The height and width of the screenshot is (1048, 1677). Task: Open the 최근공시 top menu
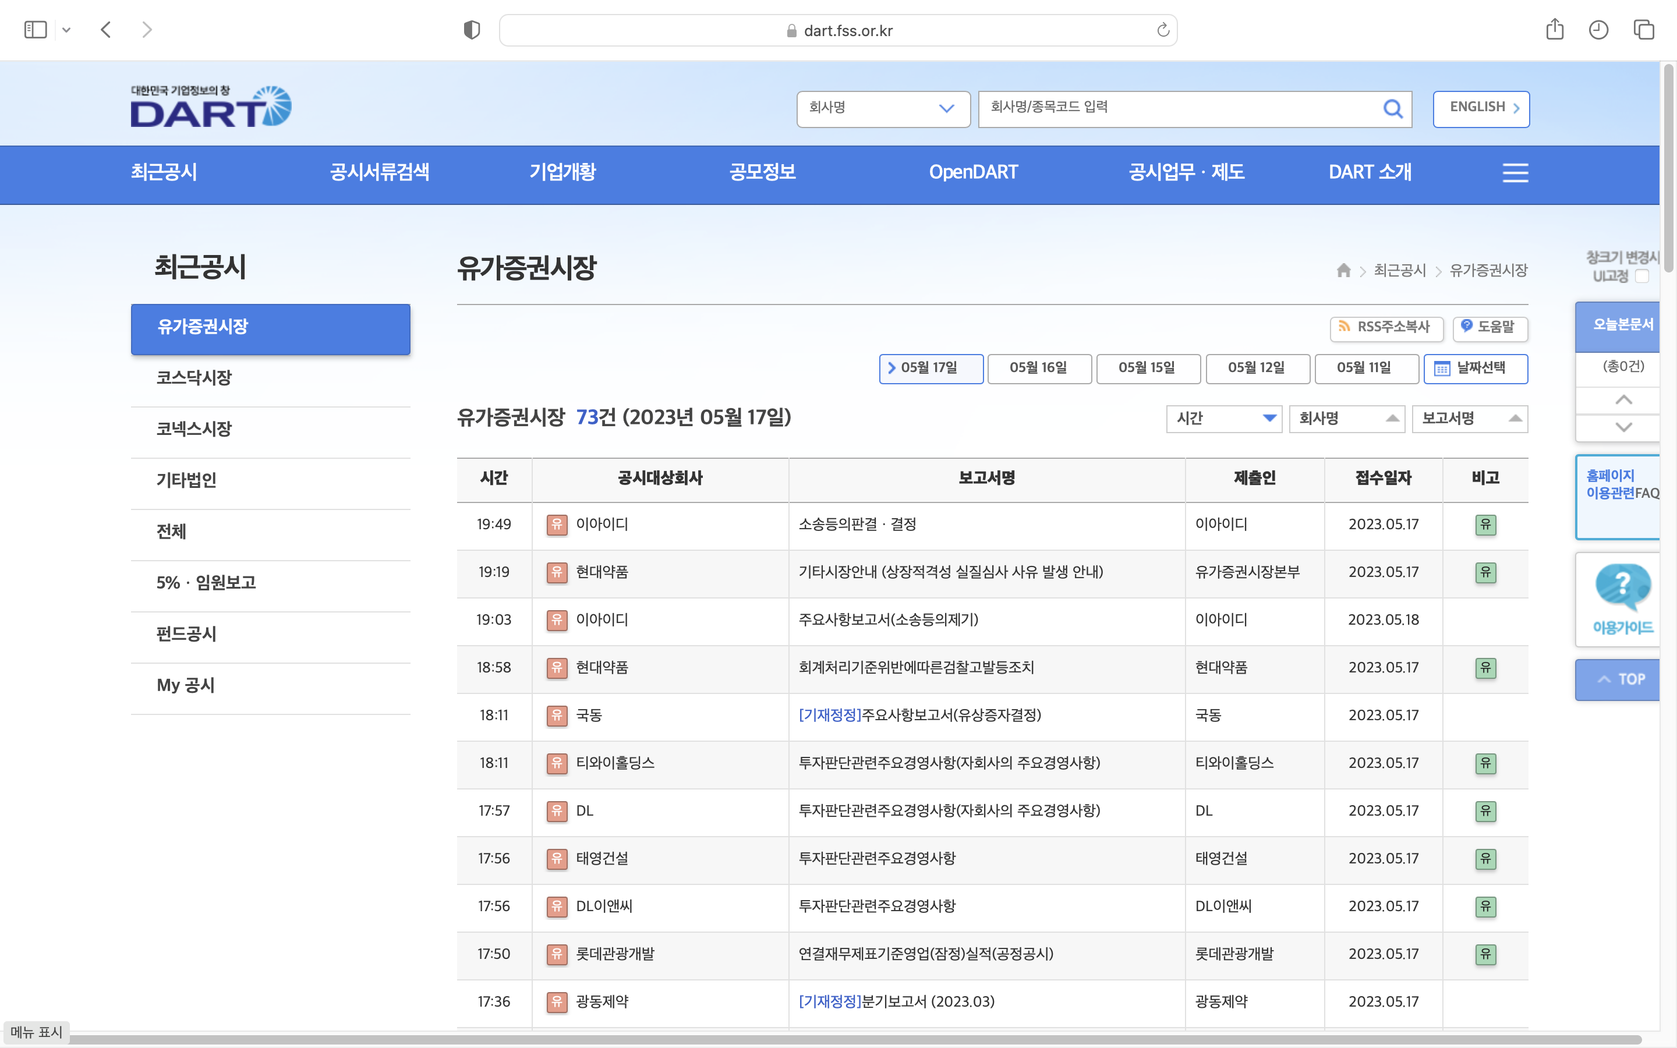pos(164,172)
